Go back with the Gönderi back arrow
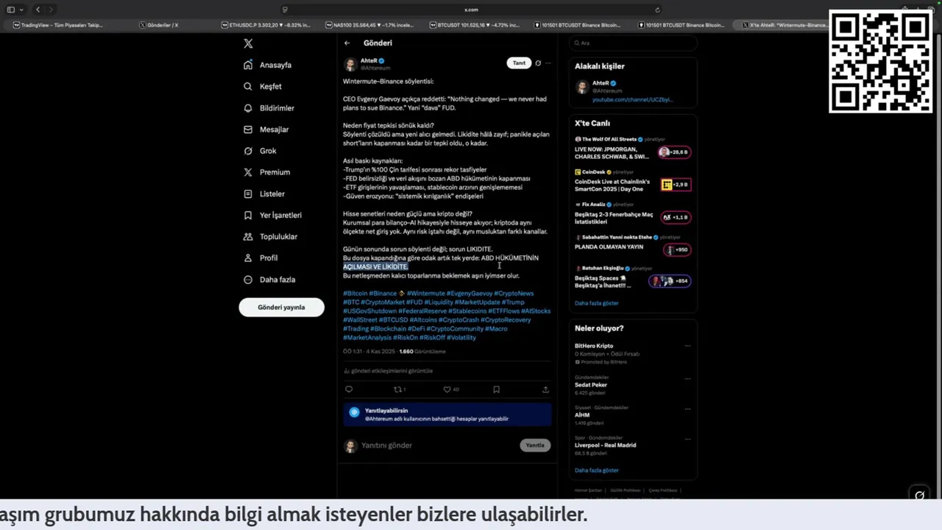 tap(347, 43)
